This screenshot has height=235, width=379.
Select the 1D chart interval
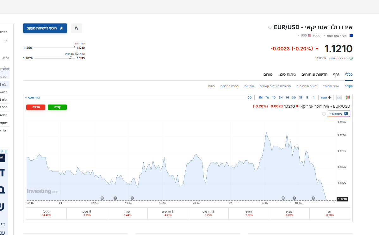274,98
